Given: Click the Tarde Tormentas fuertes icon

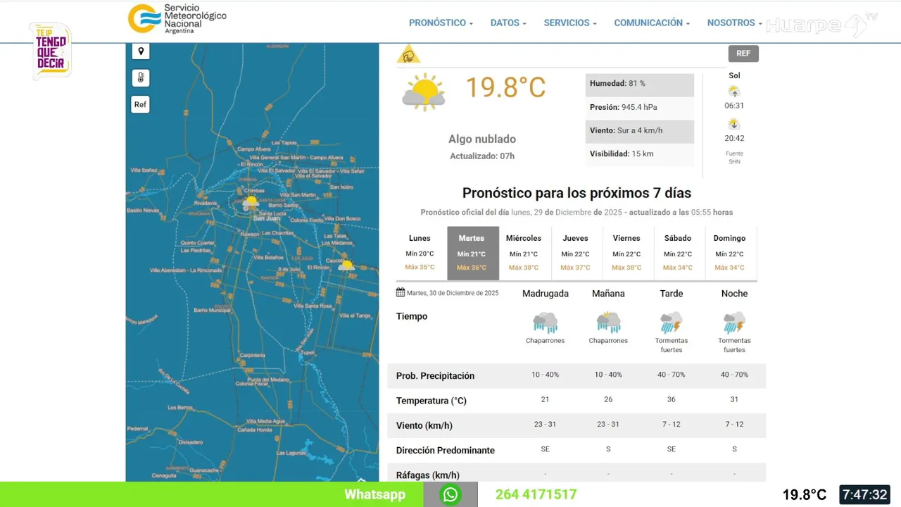Looking at the screenshot, I should (x=672, y=323).
